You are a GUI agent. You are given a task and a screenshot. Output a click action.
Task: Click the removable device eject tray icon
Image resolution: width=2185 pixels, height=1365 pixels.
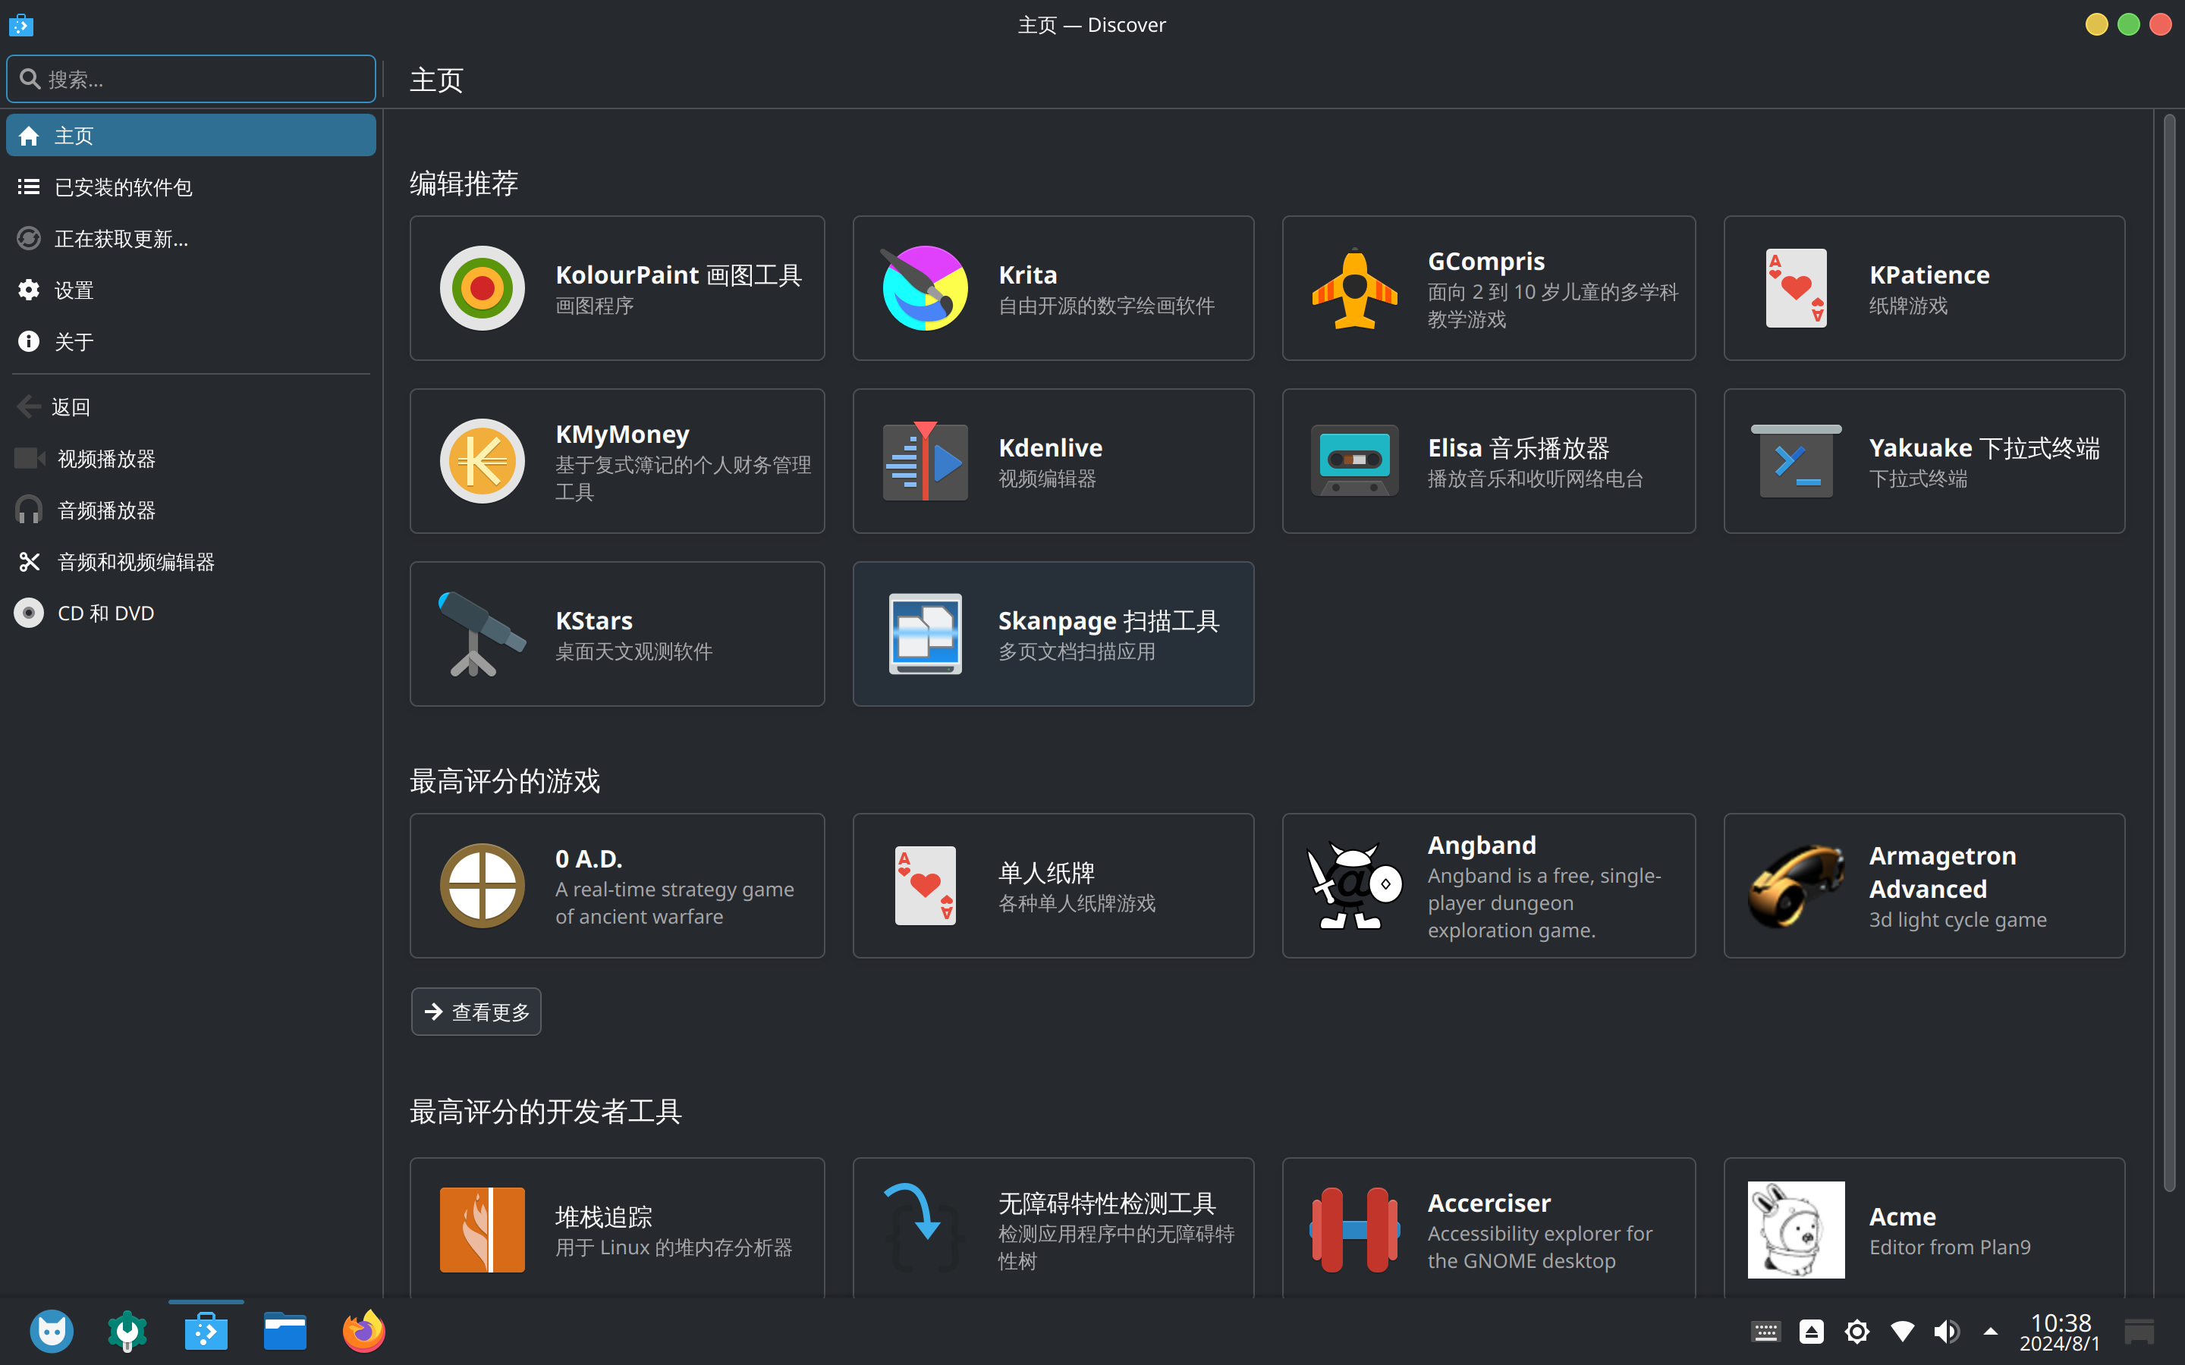1811,1332
